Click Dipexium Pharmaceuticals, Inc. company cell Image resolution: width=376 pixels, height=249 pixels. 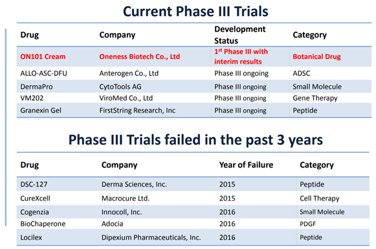tap(151, 237)
